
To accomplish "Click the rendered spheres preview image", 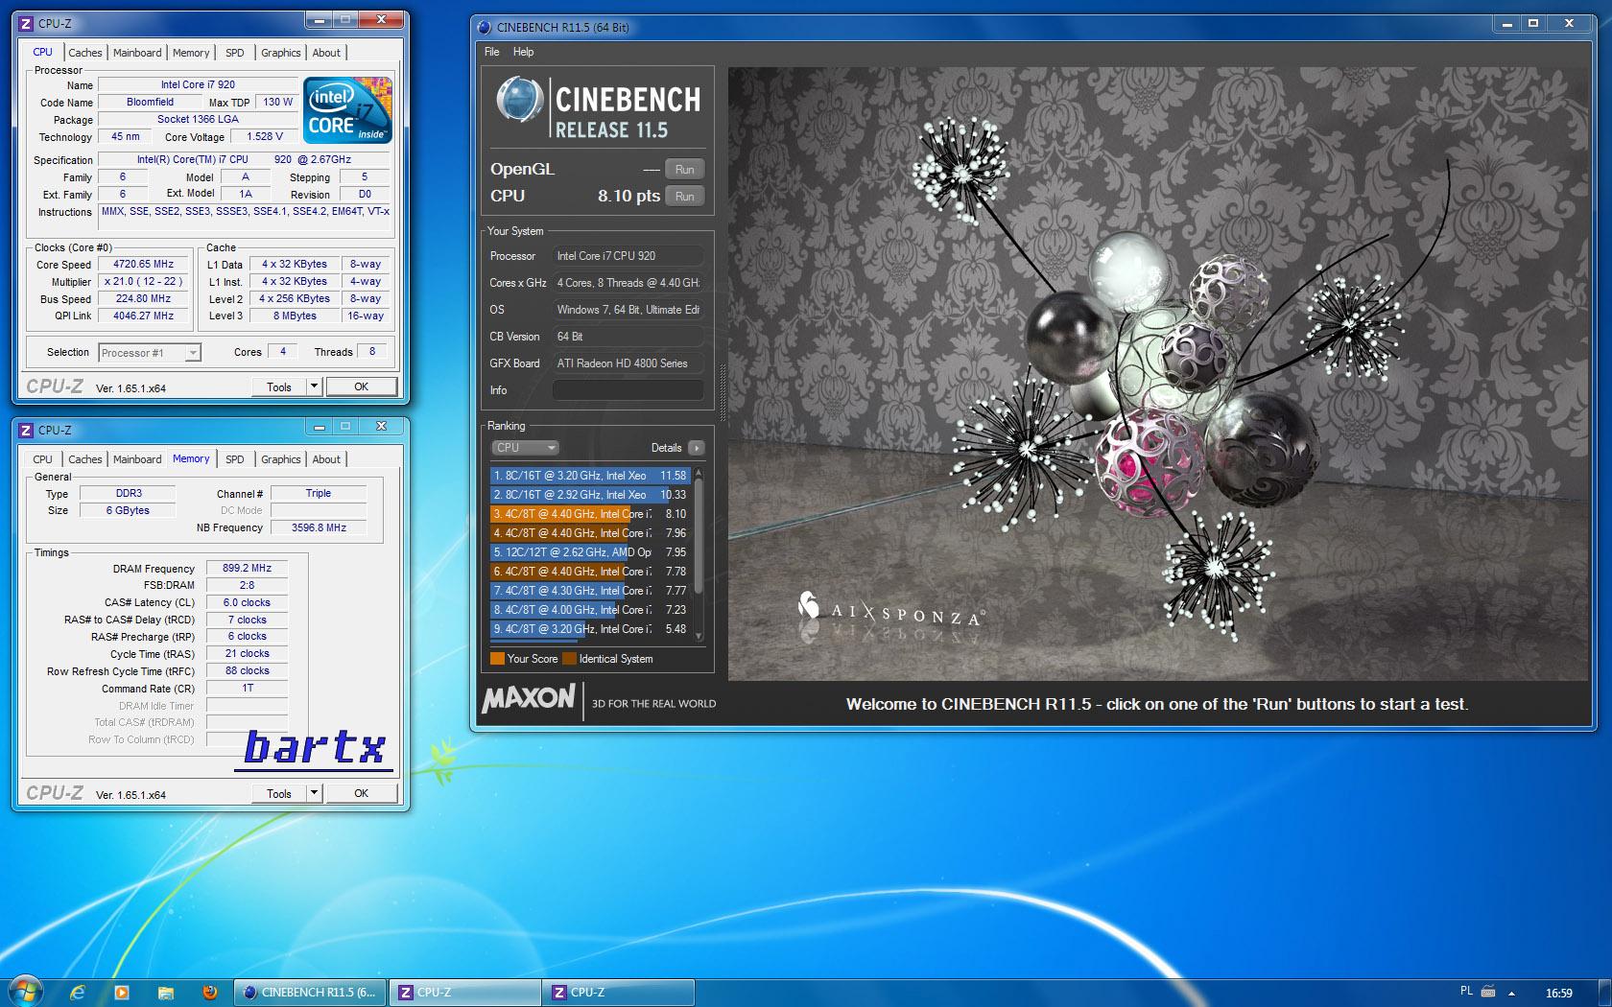I will pyautogui.click(x=1157, y=374).
